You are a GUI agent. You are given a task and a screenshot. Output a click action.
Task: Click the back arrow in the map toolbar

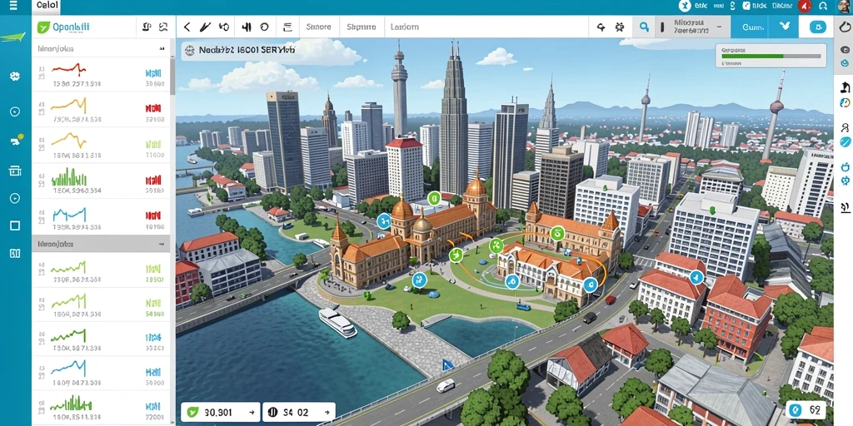[x=187, y=27]
